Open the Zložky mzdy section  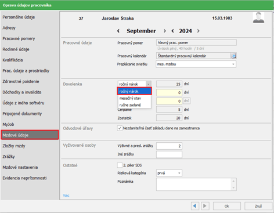pos(14,146)
